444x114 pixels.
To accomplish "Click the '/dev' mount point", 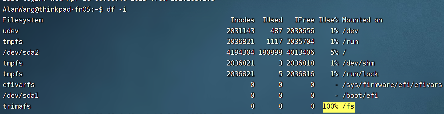I will (x=350, y=31).
